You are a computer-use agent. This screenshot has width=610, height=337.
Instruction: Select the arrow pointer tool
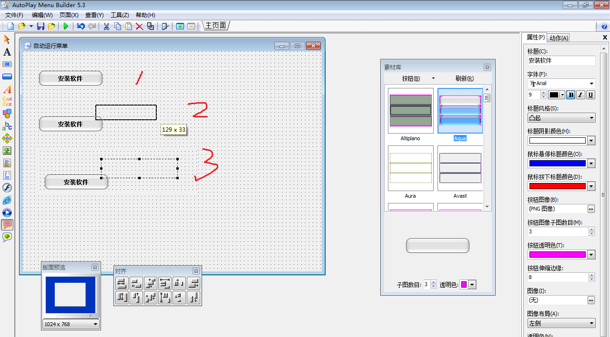click(x=7, y=39)
